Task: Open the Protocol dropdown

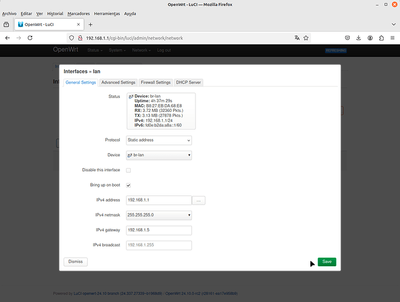Action: 159,140
